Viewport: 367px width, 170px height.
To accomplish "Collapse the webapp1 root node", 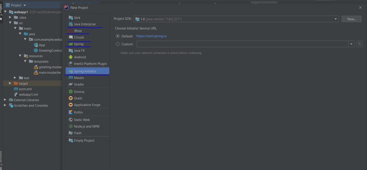I will [x=5, y=12].
